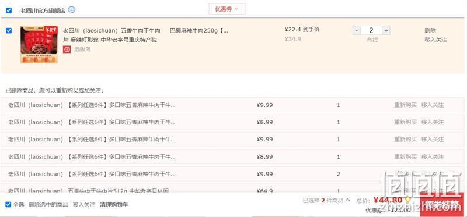Expand the 已选择 2 件商品 selected-items panel
The height and width of the screenshot is (217, 467).
tap(326, 200)
